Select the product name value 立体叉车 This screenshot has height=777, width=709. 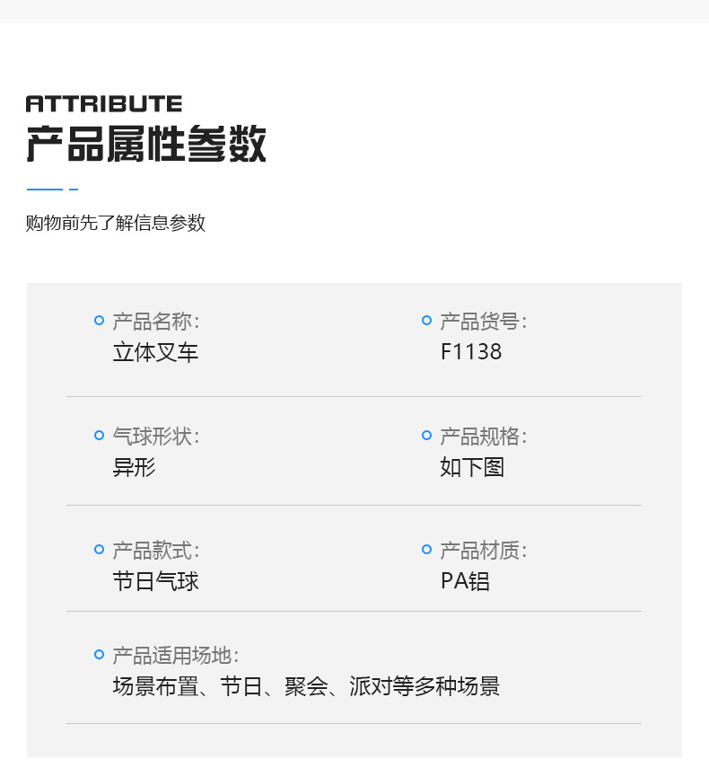[155, 352]
